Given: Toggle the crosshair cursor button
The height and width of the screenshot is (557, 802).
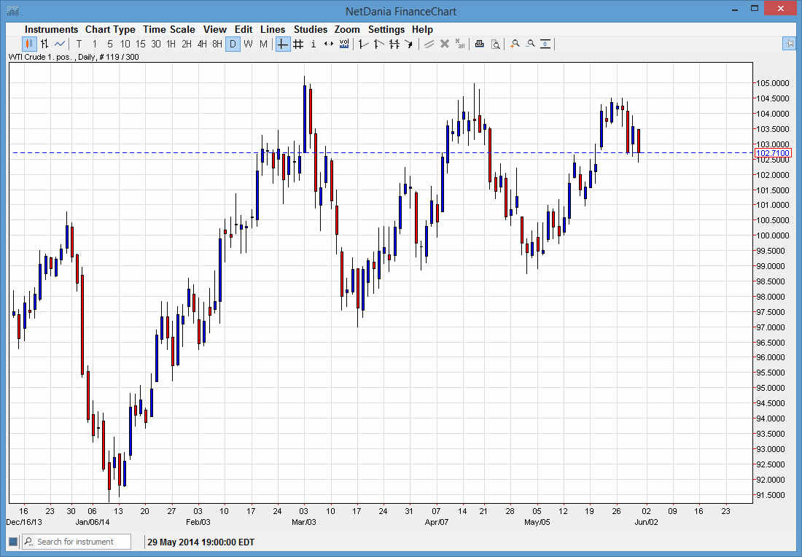Looking at the screenshot, I should click(x=283, y=44).
